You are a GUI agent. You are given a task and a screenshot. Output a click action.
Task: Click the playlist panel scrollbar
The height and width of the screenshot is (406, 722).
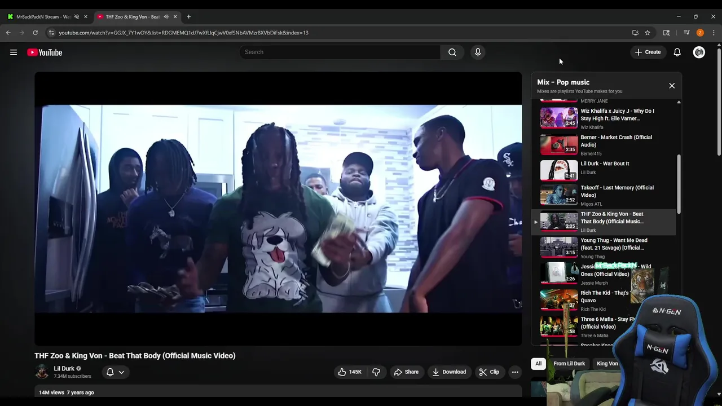[679, 184]
